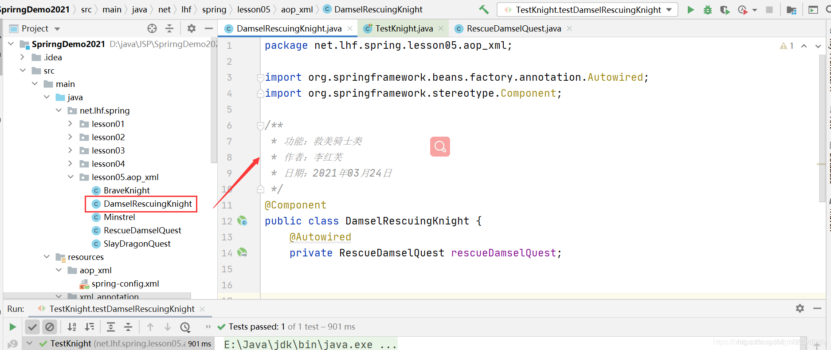Sort test results alphabetically
Image resolution: width=831 pixels, height=350 pixels.
click(72, 327)
